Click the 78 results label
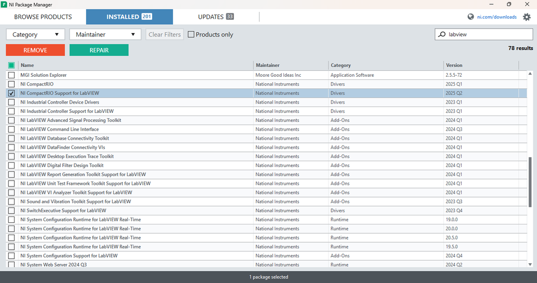Screen dimensions: 537x283 pyautogui.click(x=520, y=48)
